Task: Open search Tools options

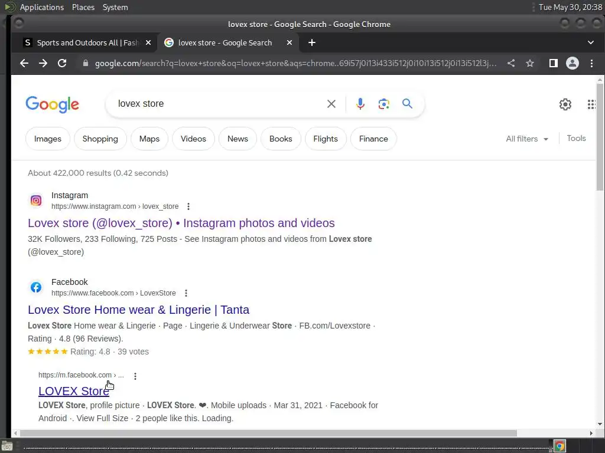Action: [x=576, y=138]
